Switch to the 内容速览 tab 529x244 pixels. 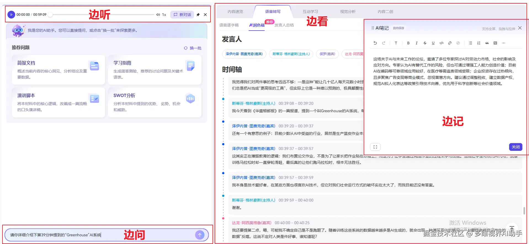coord(235,12)
